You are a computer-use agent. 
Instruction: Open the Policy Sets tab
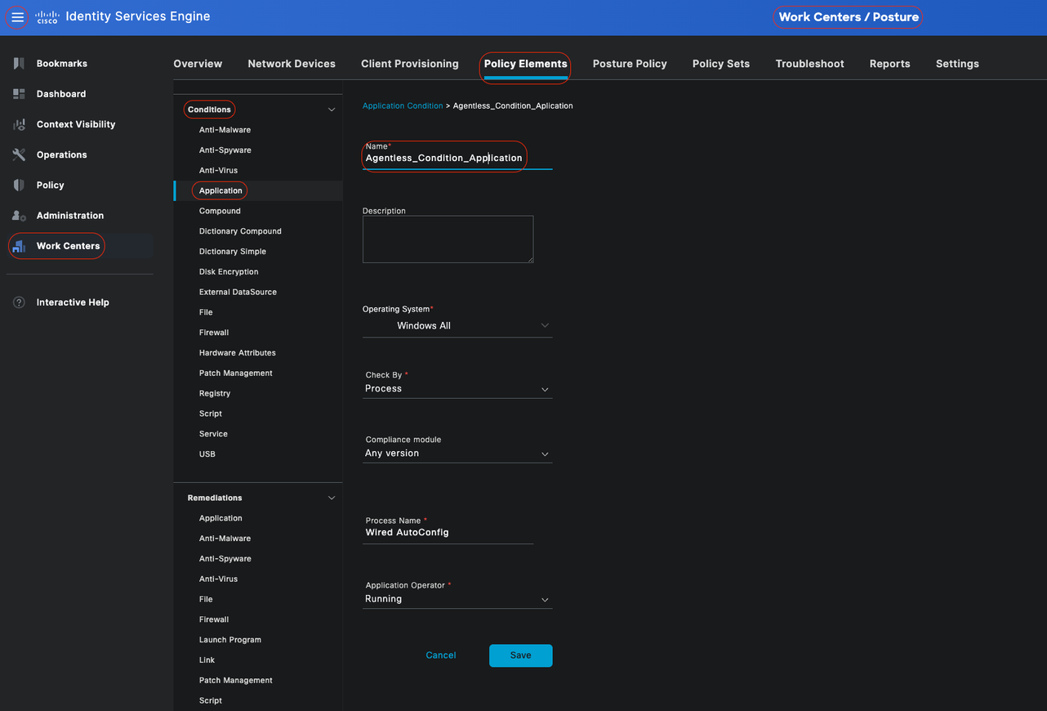click(x=721, y=64)
